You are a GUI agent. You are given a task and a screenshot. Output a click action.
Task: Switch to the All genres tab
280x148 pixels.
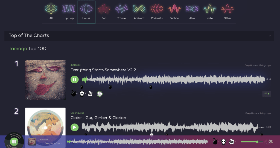[x=51, y=9]
